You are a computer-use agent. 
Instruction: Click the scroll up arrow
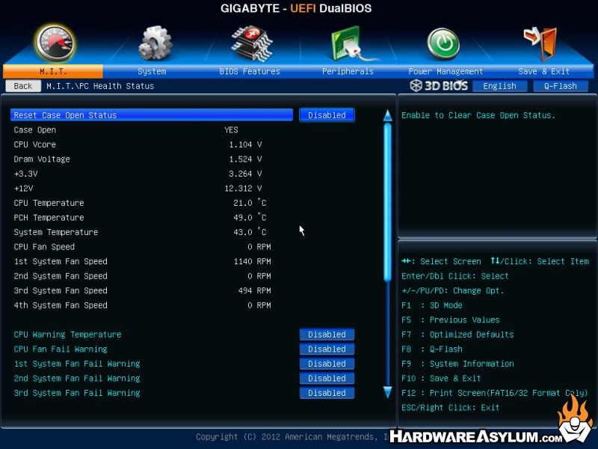point(387,115)
